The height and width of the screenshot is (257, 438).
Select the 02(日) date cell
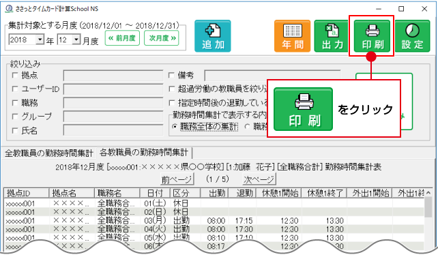tap(155, 212)
